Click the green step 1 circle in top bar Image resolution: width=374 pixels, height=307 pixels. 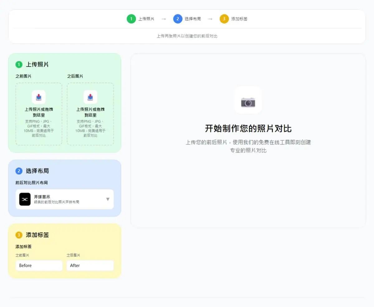click(x=131, y=19)
